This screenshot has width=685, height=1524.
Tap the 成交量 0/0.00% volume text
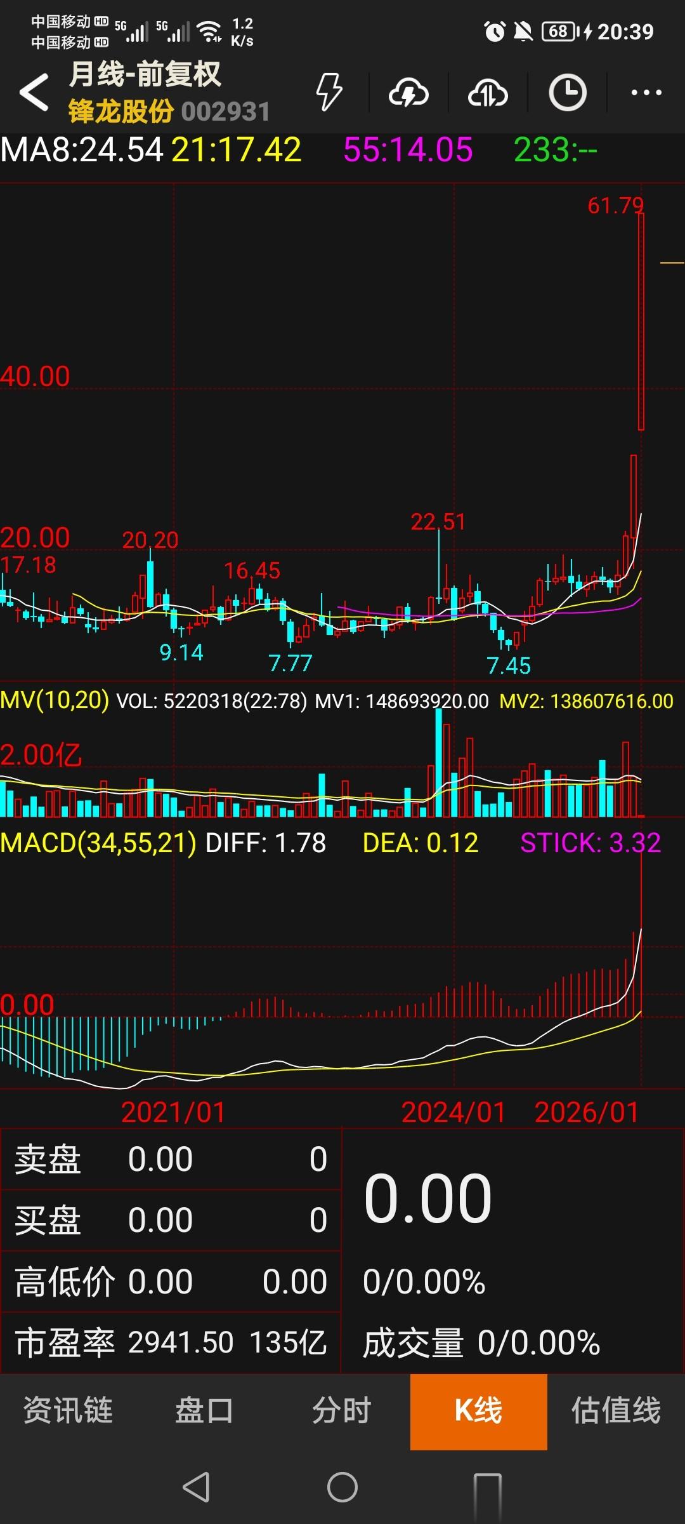coord(481,1342)
